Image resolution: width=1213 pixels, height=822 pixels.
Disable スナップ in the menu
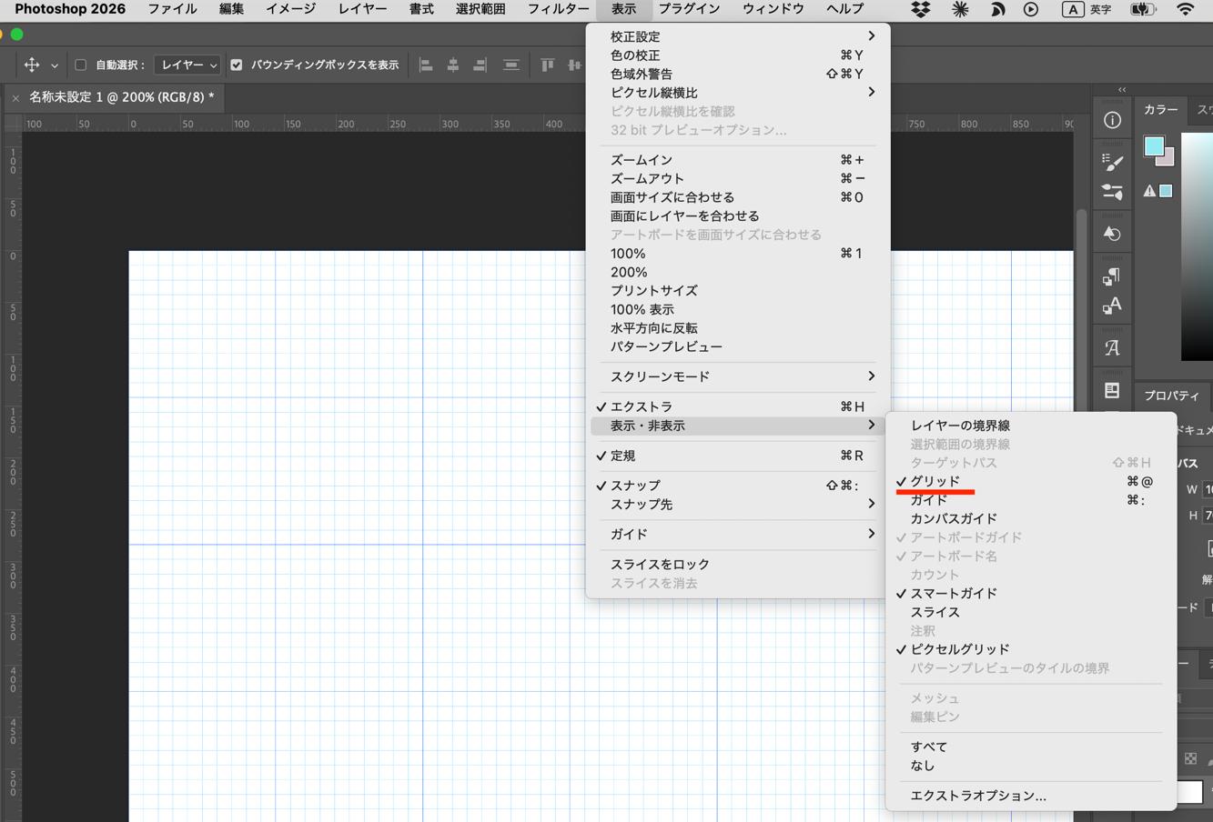[737, 486]
